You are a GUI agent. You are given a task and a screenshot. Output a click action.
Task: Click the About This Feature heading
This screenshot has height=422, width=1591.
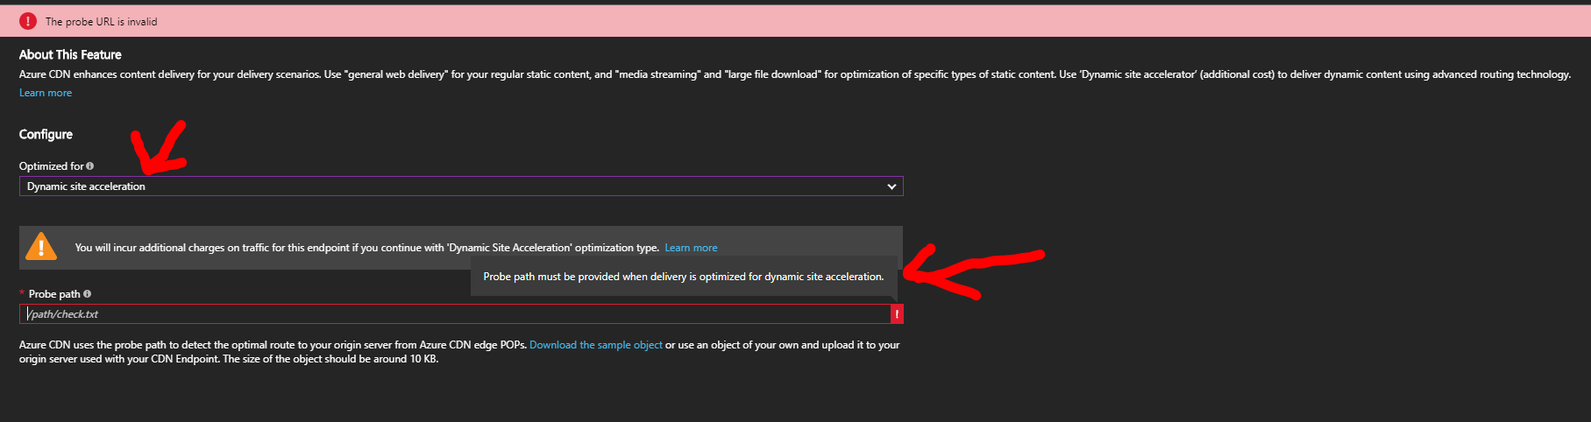pos(70,54)
